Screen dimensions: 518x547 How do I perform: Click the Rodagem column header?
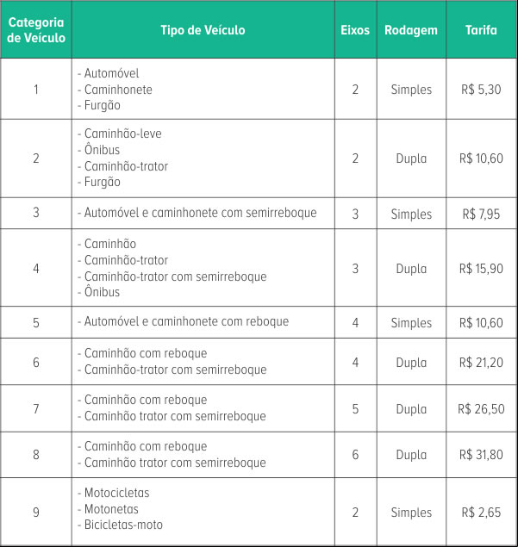pos(411,29)
